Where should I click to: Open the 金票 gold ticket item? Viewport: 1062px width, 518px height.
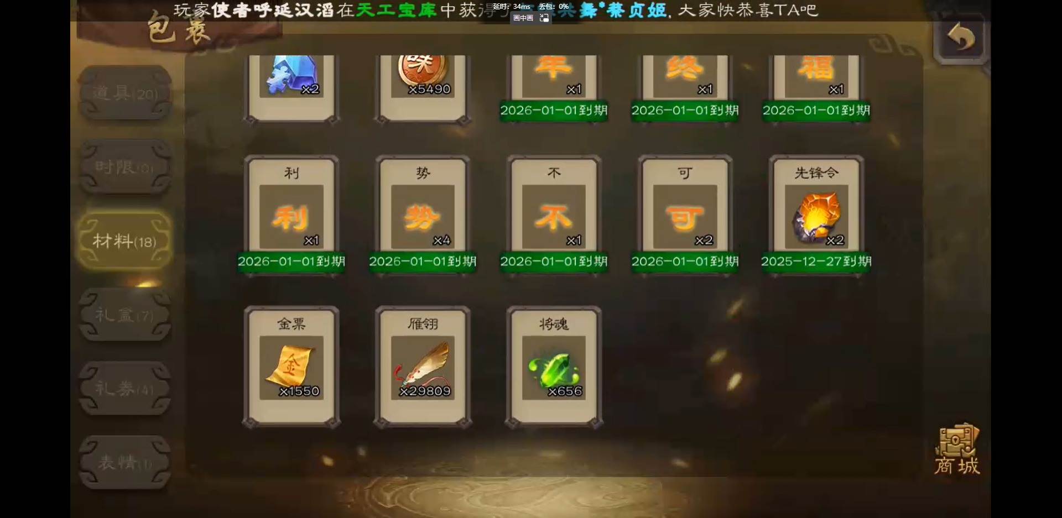[291, 368]
